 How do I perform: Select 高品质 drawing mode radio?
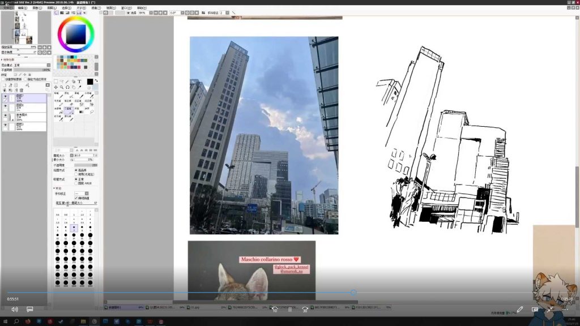76,170
